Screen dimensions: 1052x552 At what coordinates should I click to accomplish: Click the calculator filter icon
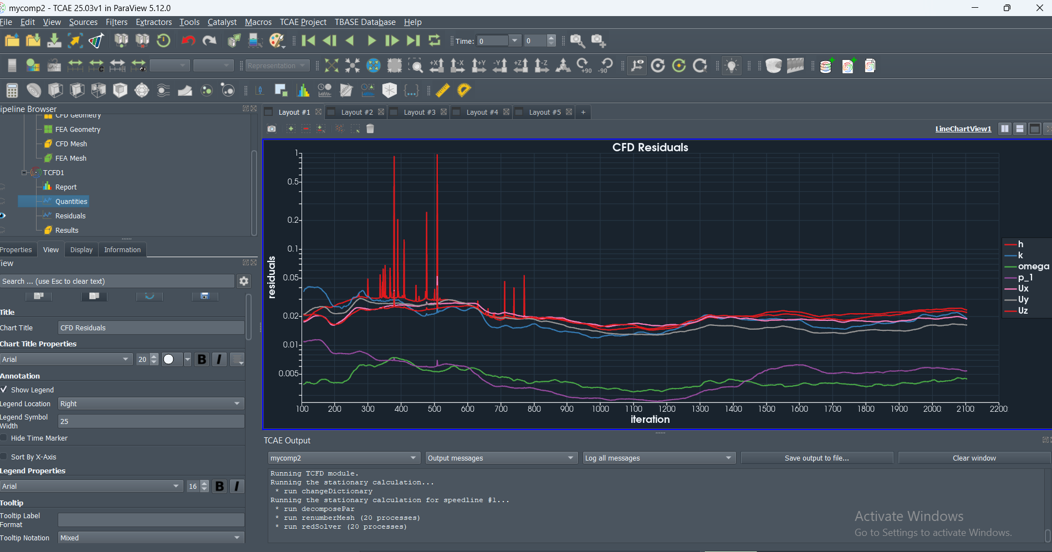tap(12, 90)
